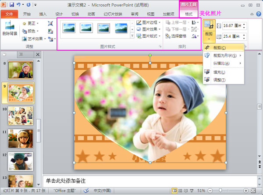Screen dimensions: 263x195
Task: Switch to Normal view in status bar
Action: click(x=174, y=191)
